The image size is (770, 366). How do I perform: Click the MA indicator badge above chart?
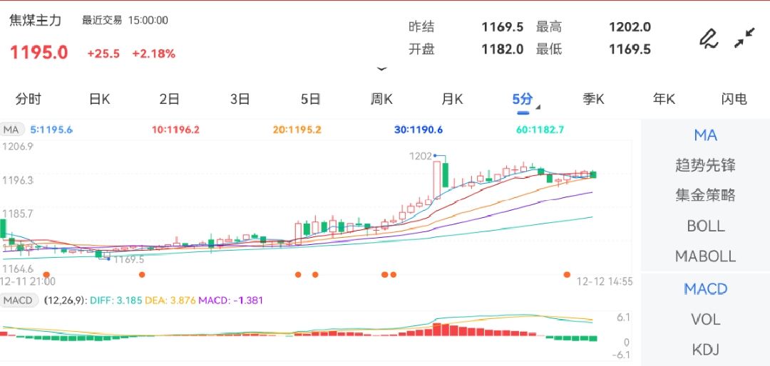11,130
